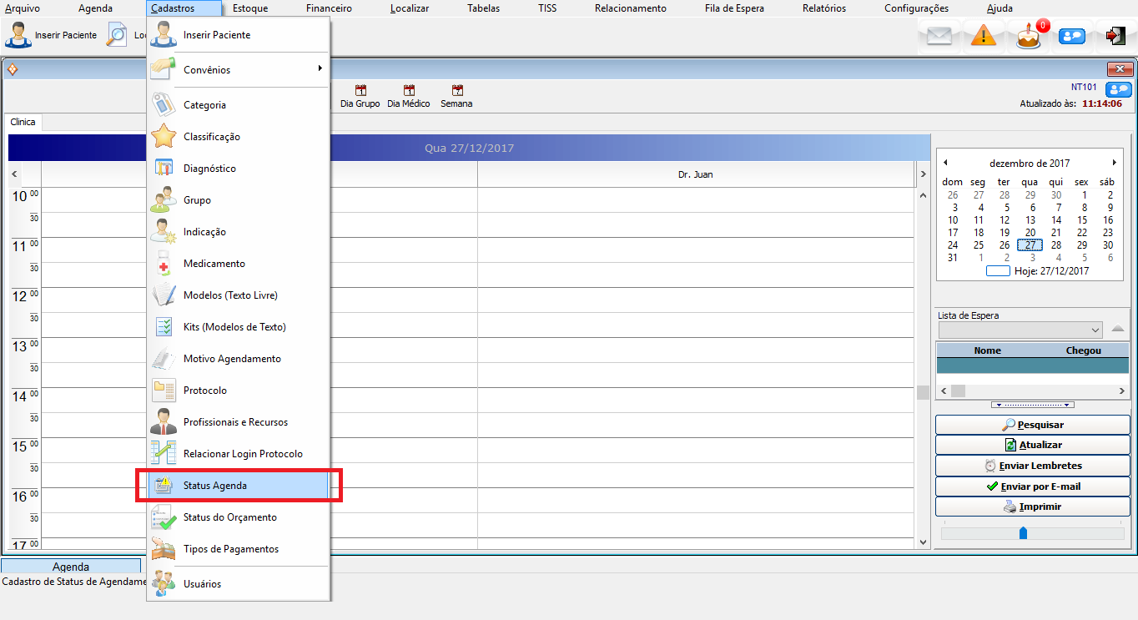Select Status Agenda menu entry
The width and height of the screenshot is (1138, 620).
tap(215, 486)
